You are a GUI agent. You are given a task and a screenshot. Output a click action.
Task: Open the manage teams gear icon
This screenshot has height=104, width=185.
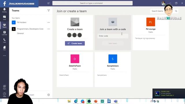49,95
